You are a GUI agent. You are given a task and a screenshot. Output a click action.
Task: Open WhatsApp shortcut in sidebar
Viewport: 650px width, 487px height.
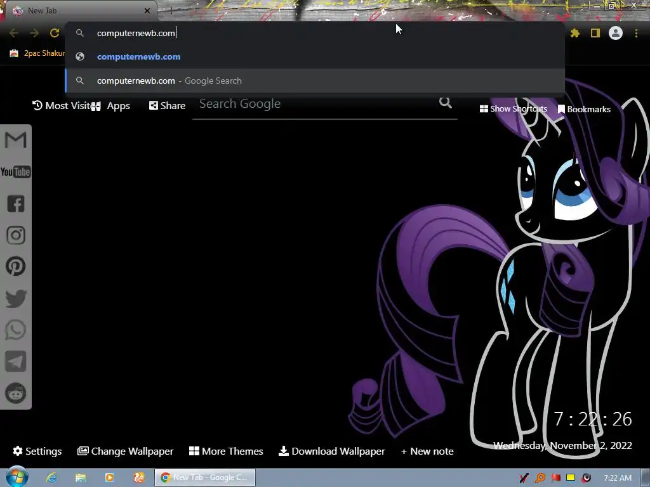16,330
